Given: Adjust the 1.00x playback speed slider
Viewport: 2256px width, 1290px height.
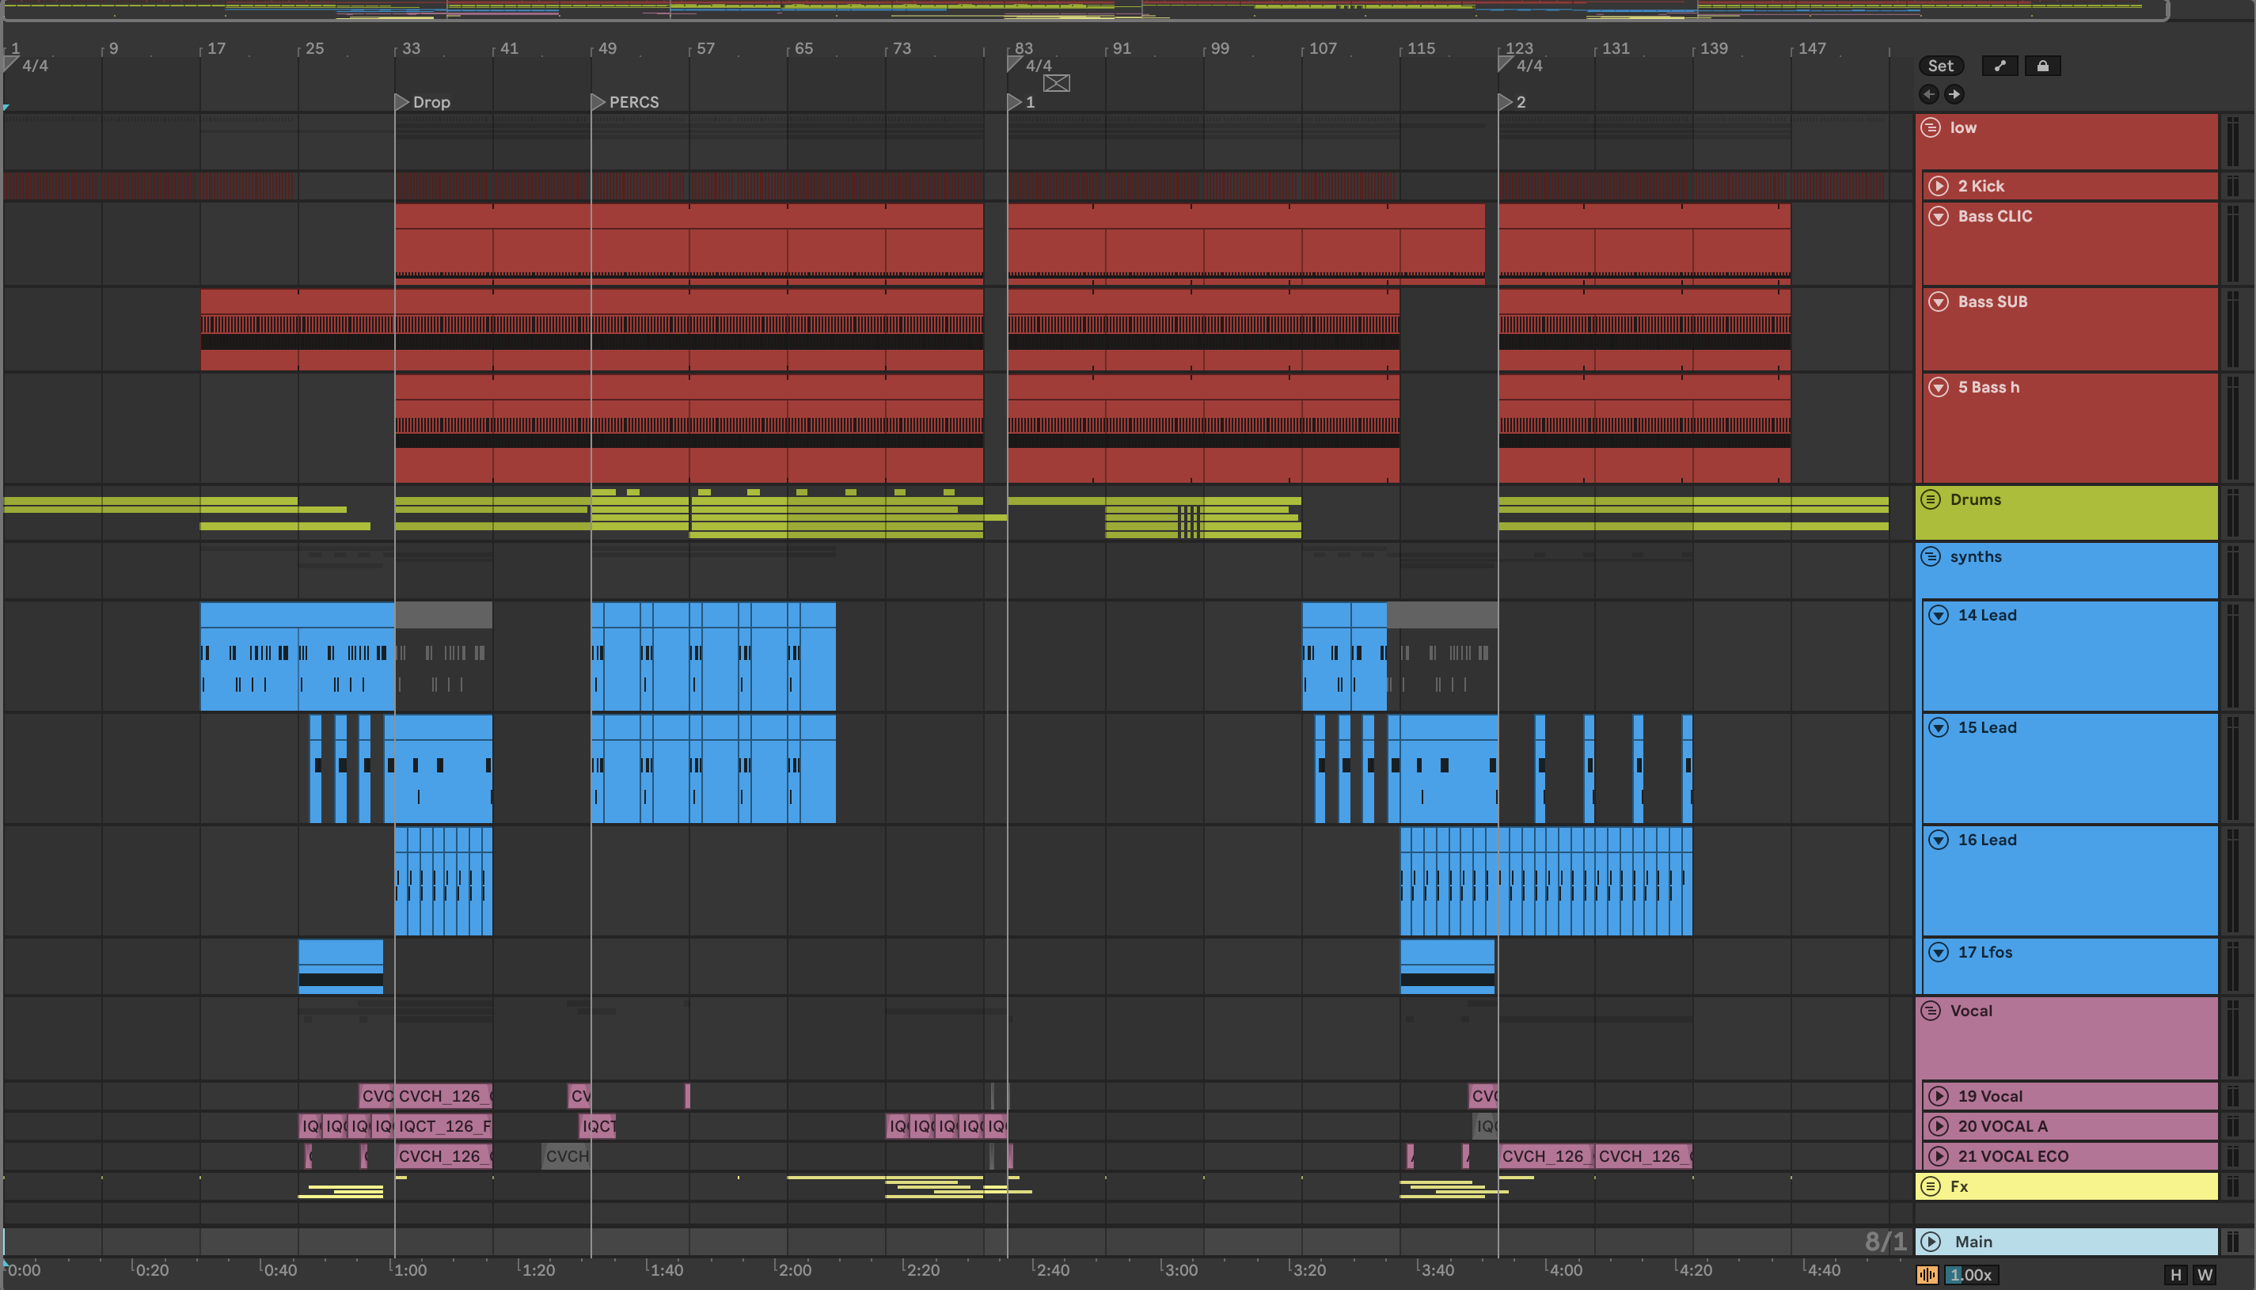Looking at the screenshot, I should coord(1971,1275).
